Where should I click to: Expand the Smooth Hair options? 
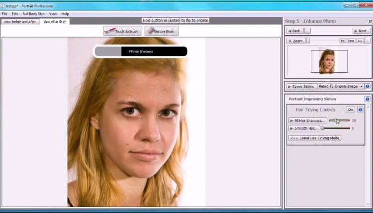pyautogui.click(x=304, y=128)
